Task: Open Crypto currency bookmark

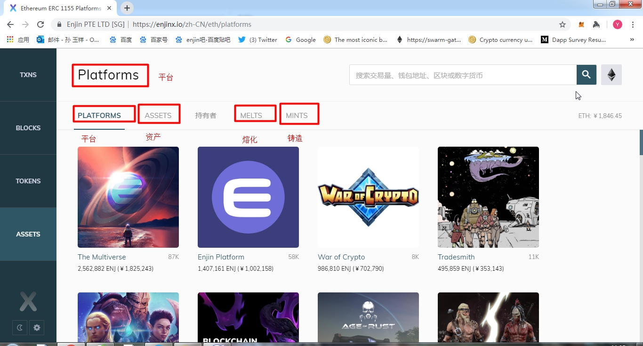Action: tap(501, 40)
